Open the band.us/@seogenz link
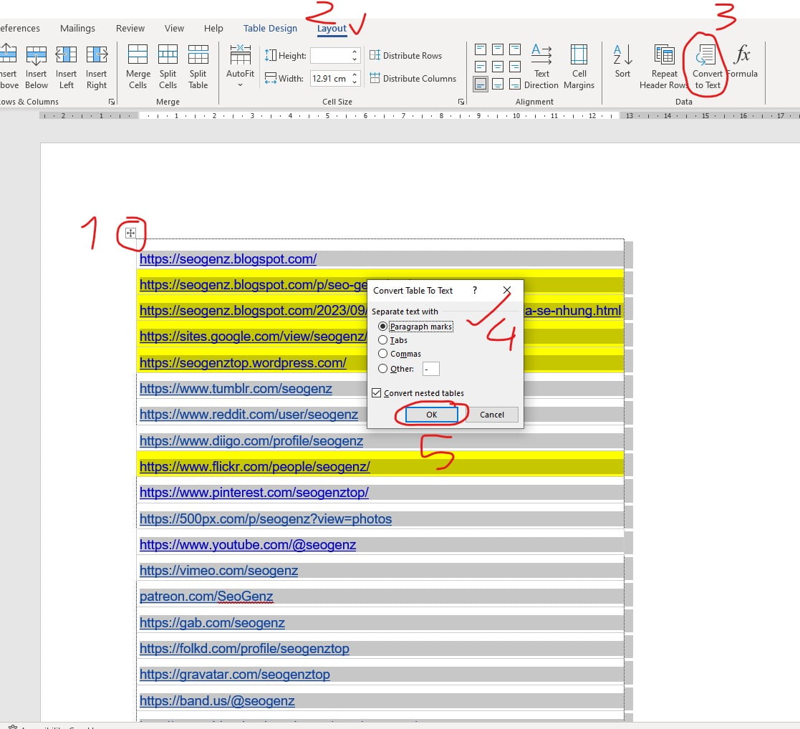The height and width of the screenshot is (729, 800). (217, 700)
